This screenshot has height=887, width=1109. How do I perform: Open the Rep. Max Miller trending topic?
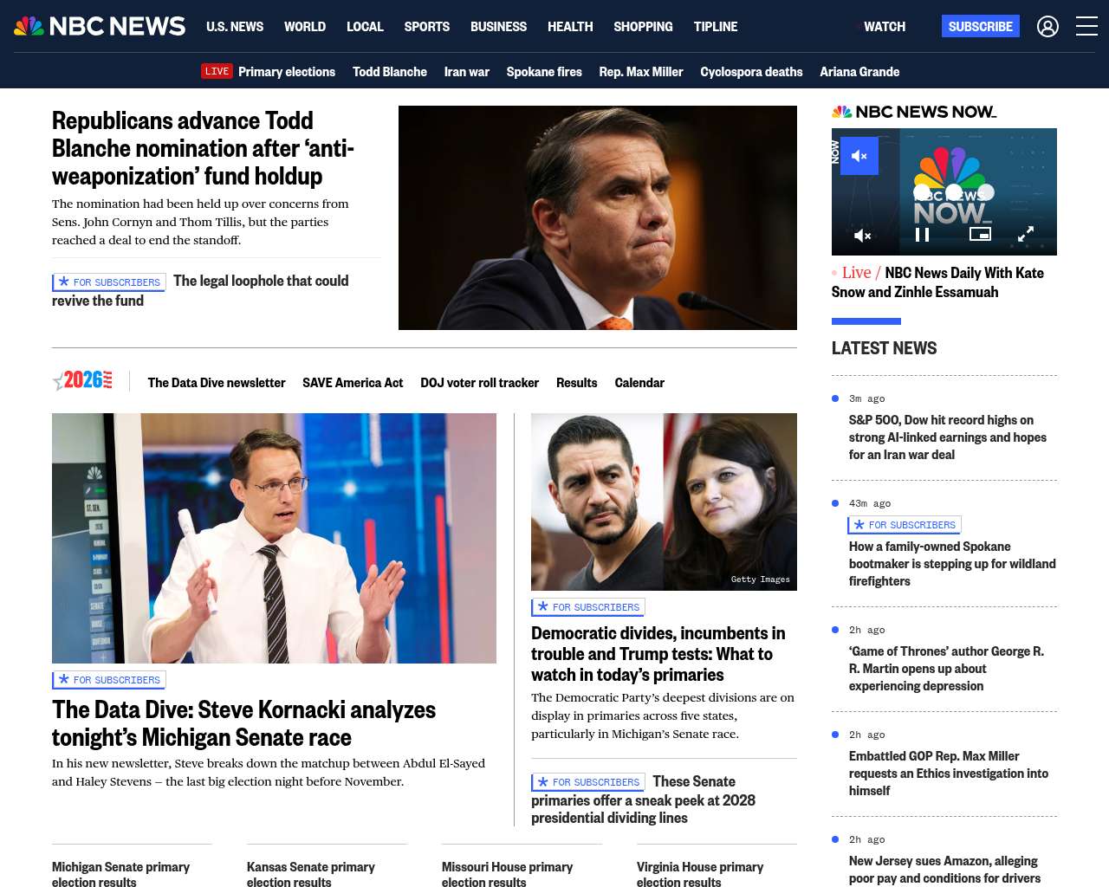click(x=641, y=72)
